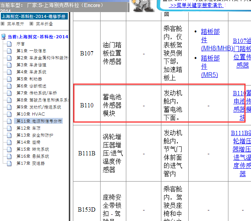Open the 序言 tree item

tap(21, 44)
